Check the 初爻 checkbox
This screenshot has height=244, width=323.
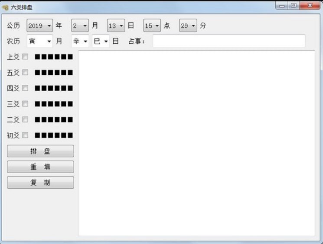pyautogui.click(x=25, y=135)
